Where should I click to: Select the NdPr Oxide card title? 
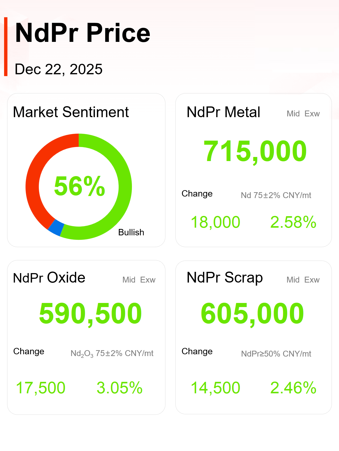click(49, 278)
